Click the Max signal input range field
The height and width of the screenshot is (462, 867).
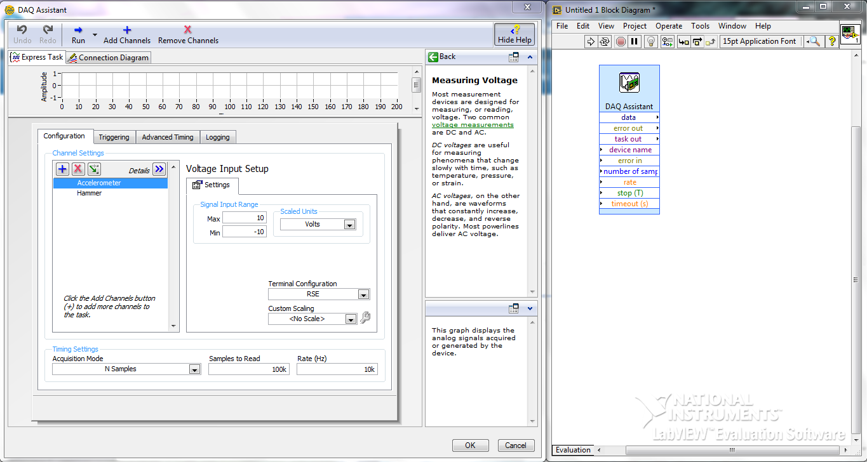(x=245, y=218)
